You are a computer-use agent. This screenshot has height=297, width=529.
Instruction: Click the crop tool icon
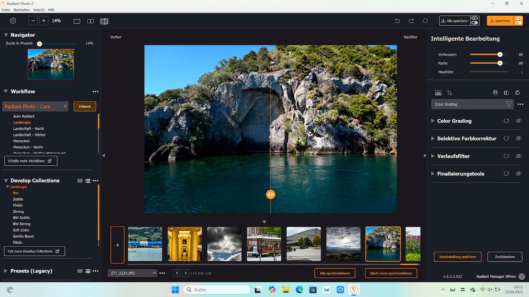(449, 93)
